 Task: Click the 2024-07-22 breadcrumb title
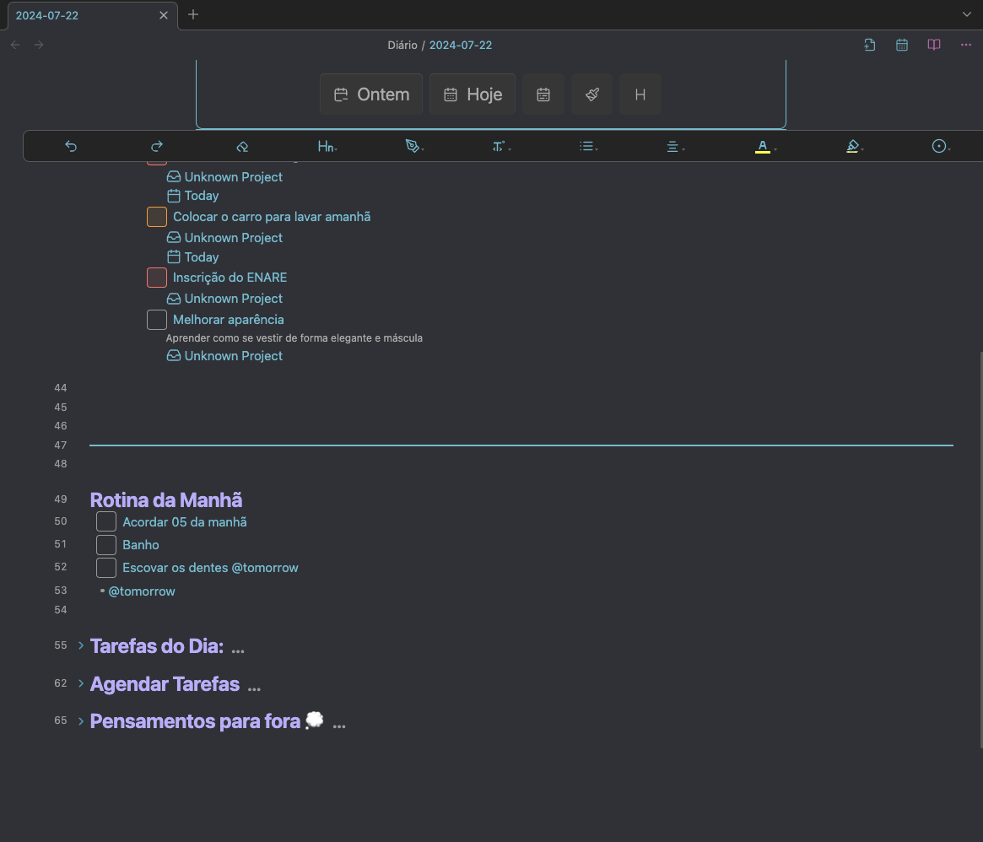461,46
